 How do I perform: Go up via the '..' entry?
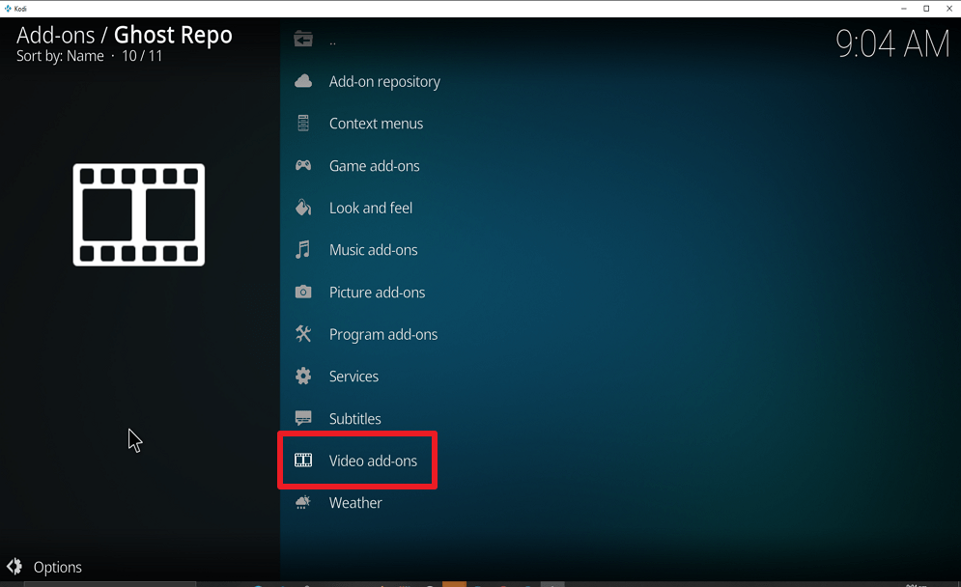pyautogui.click(x=332, y=42)
